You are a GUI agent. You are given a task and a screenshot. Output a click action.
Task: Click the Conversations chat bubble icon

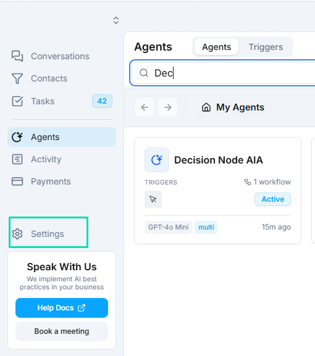click(x=17, y=56)
